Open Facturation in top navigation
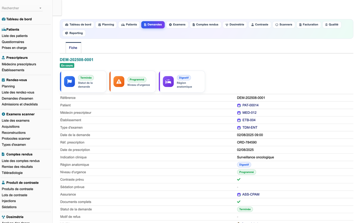 [309, 25]
